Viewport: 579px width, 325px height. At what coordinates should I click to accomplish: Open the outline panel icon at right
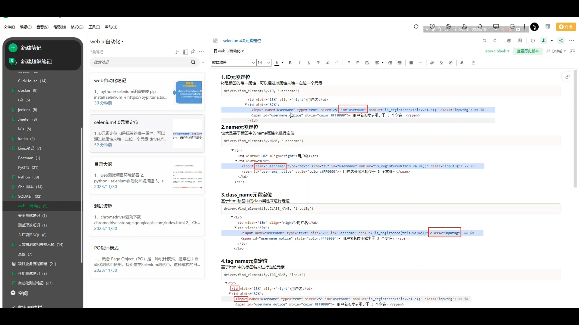(572, 51)
